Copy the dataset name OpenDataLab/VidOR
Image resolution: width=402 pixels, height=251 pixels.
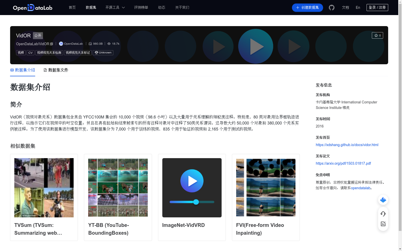click(52, 44)
